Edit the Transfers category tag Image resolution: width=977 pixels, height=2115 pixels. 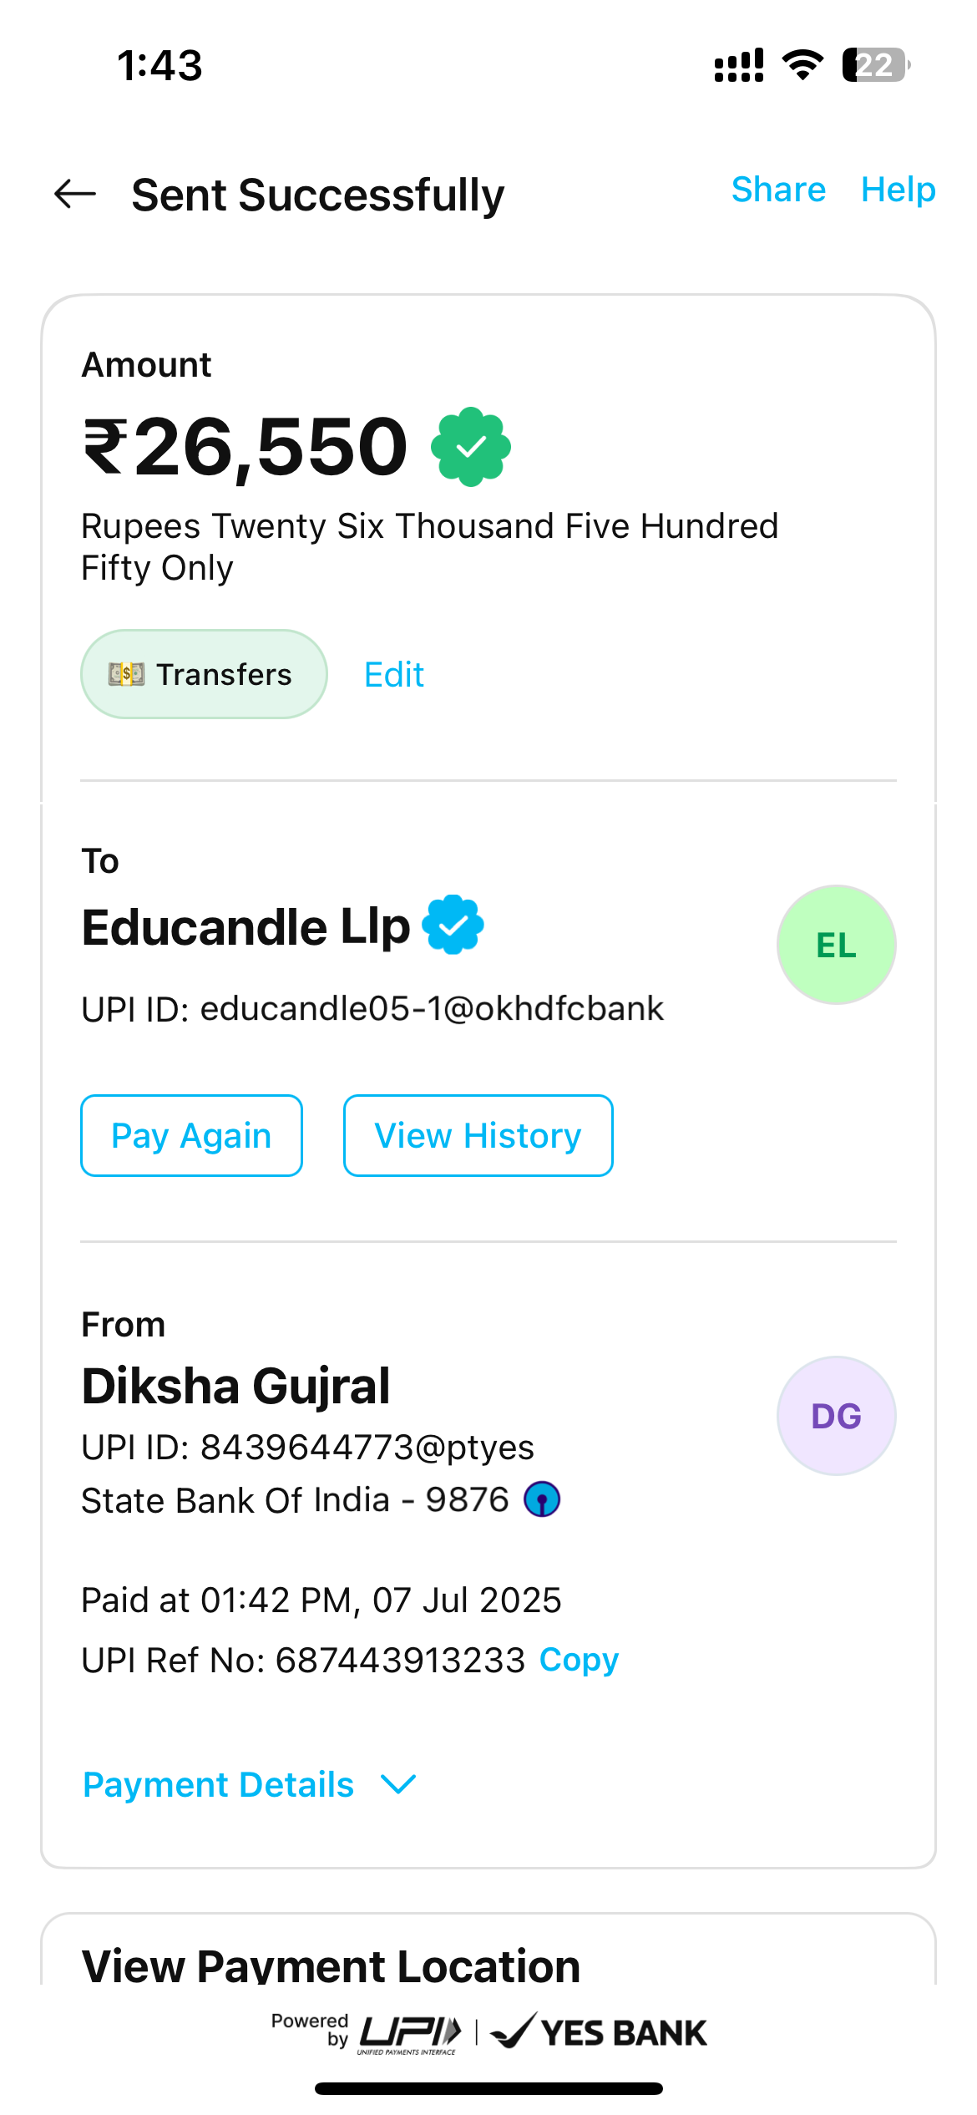[x=394, y=675]
